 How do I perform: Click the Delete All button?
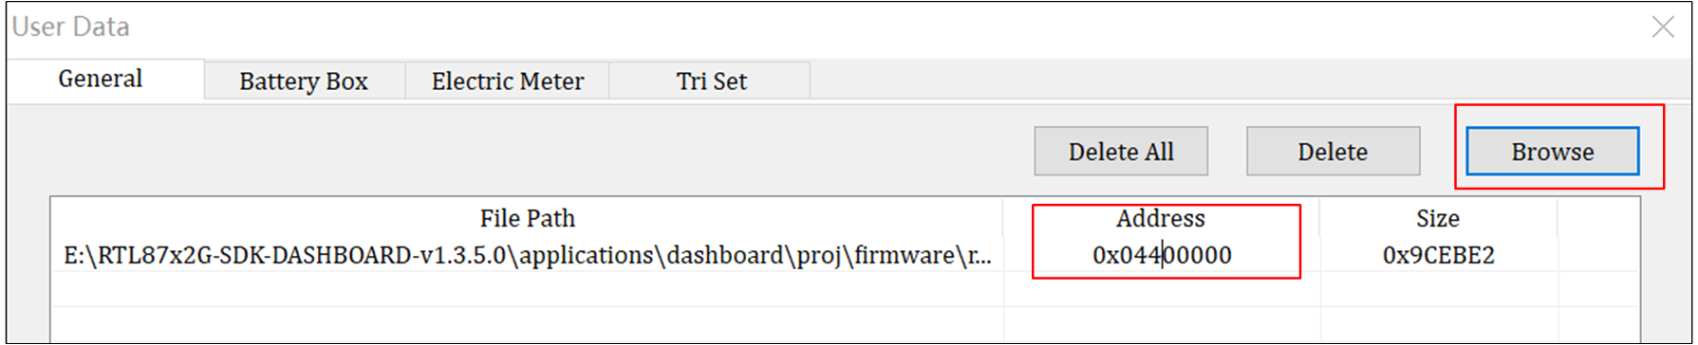[x=1121, y=152]
